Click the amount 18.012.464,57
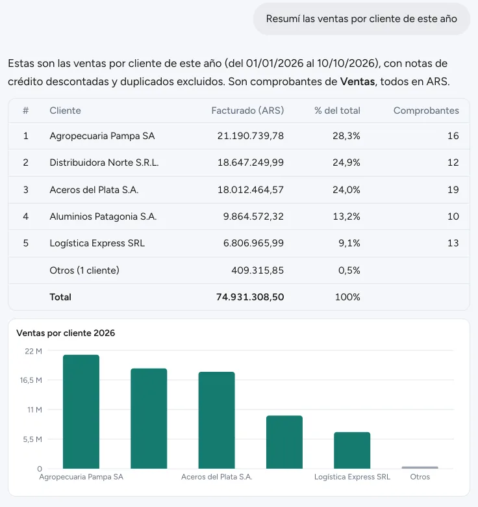Screen dimensions: 478x507 (251, 190)
